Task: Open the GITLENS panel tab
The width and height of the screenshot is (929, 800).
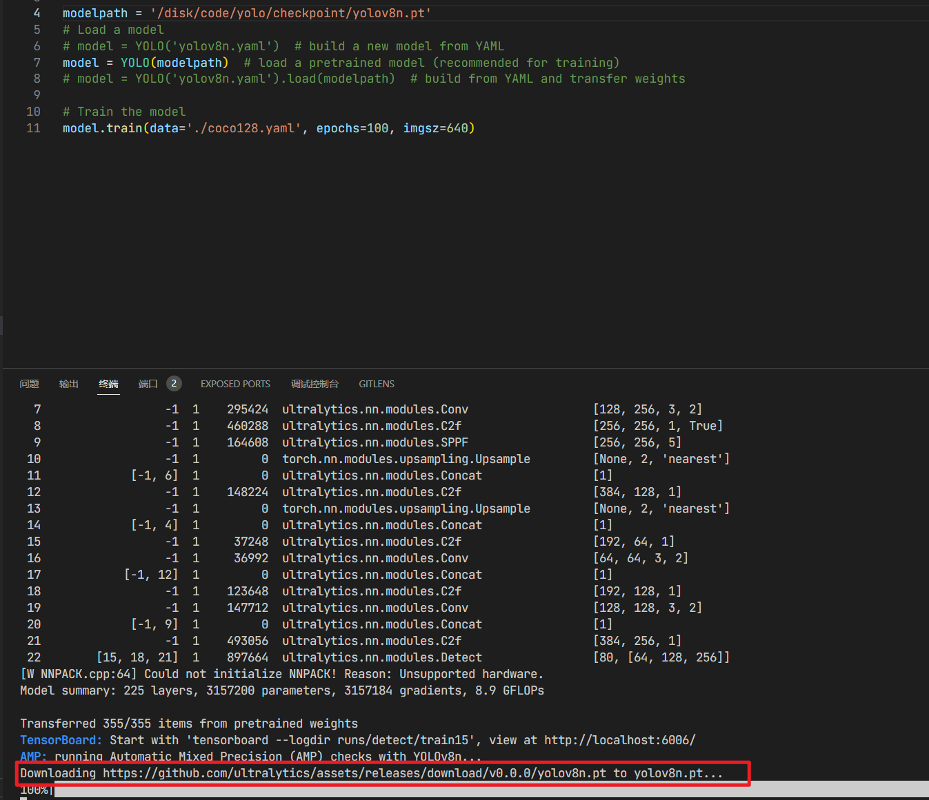Action: 376,384
